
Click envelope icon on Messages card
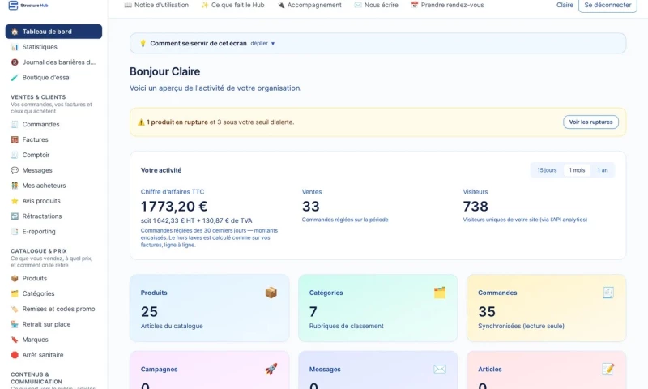[440, 369]
